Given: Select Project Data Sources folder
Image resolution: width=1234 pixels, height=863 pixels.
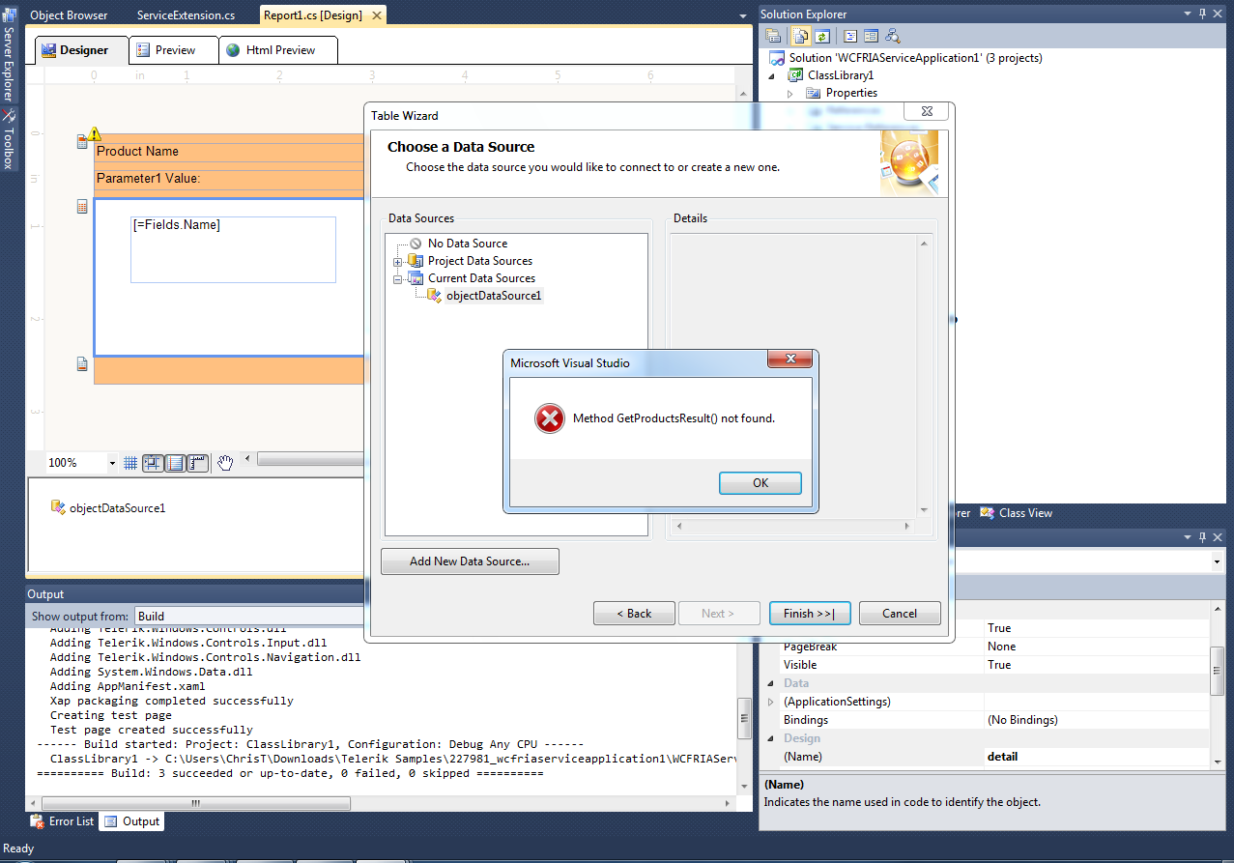Looking at the screenshot, I should (x=480, y=261).
